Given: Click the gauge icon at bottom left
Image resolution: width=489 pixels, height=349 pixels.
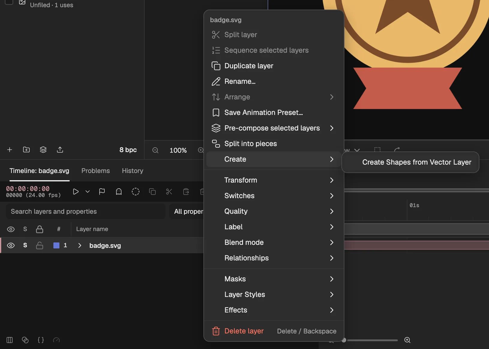Looking at the screenshot, I should click(56, 340).
